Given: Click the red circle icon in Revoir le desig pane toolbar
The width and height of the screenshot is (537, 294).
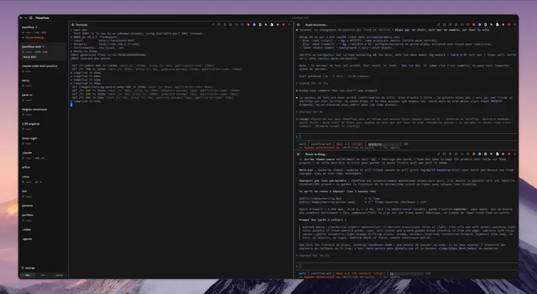Looking at the screenshot, I should tap(509, 154).
